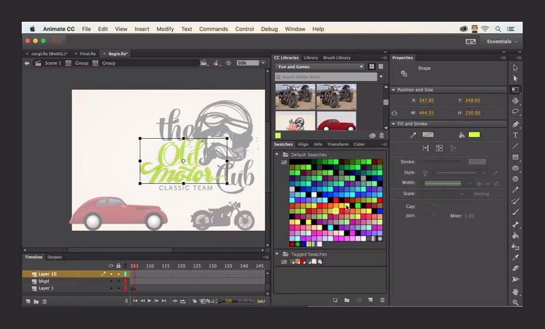The width and height of the screenshot is (545, 329).
Task: Select the Subselection arrow tool
Action: coord(515,79)
